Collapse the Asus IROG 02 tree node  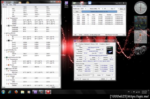(x=5, y=33)
